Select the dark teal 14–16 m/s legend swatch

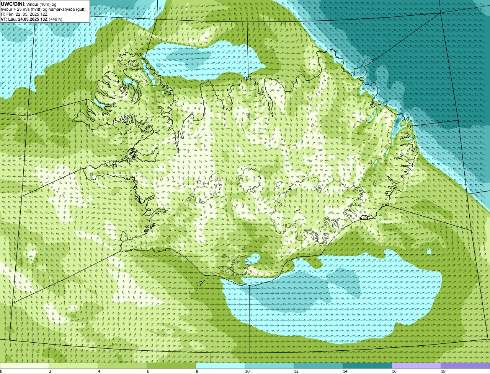coord(367,366)
